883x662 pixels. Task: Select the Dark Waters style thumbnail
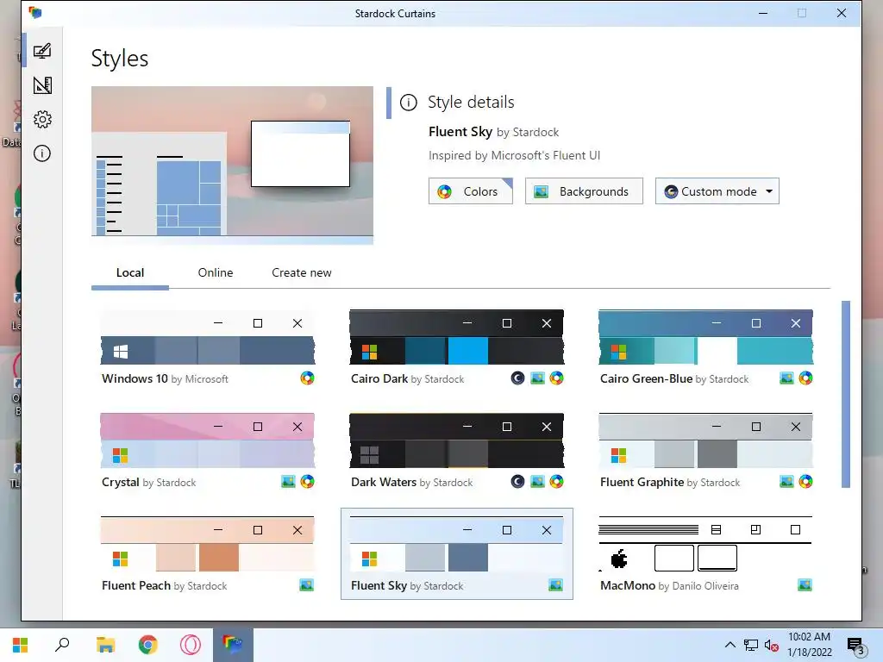point(457,440)
